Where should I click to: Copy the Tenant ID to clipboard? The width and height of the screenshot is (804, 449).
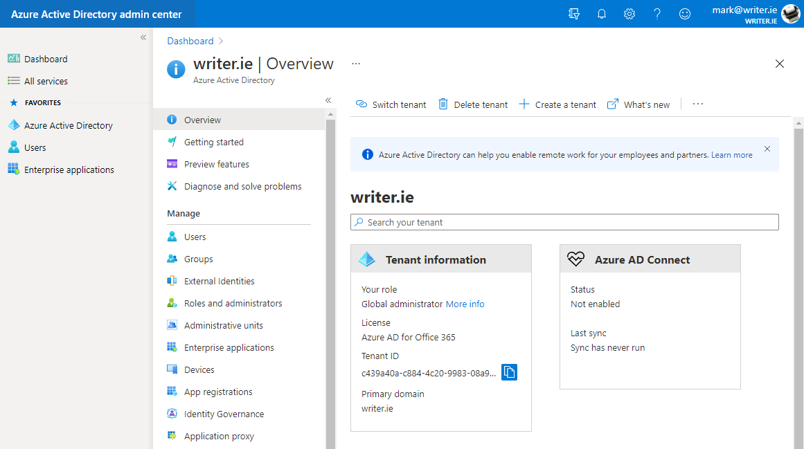[x=509, y=372]
